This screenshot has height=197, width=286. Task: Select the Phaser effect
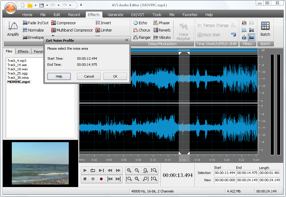point(162,22)
